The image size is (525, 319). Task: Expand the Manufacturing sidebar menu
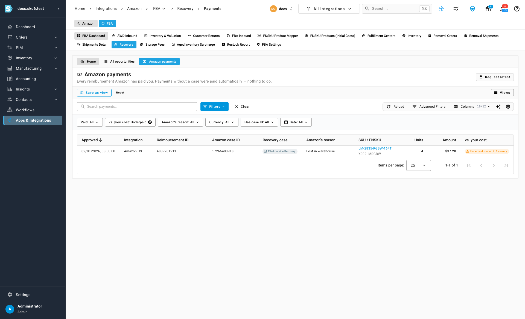33,68
